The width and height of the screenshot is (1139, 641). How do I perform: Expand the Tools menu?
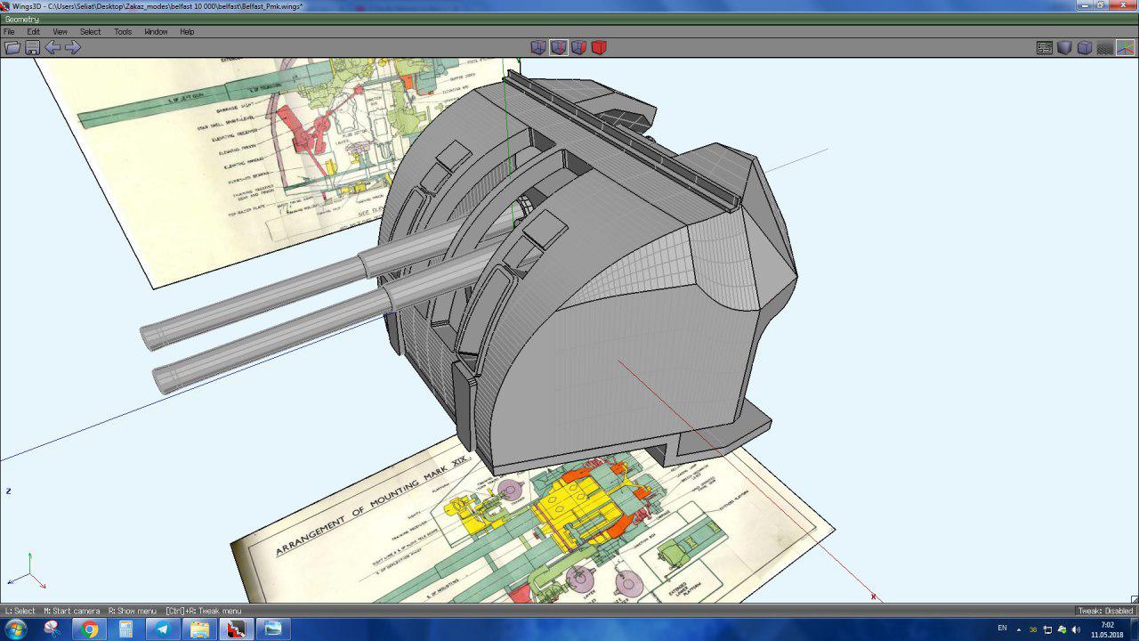(123, 32)
